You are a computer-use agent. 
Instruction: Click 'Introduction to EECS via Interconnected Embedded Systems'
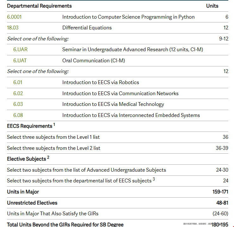click(131, 115)
